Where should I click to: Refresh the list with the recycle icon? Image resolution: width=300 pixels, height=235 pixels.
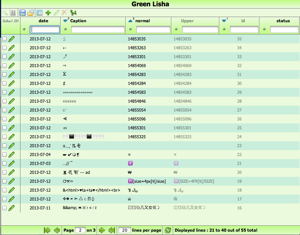(x=168, y=230)
